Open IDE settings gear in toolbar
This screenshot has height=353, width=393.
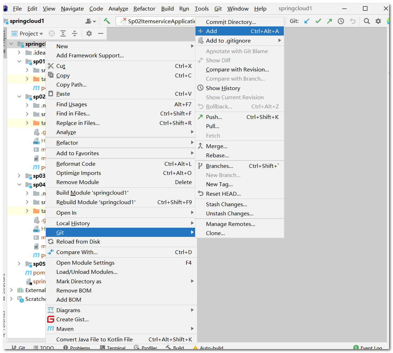[x=378, y=21]
